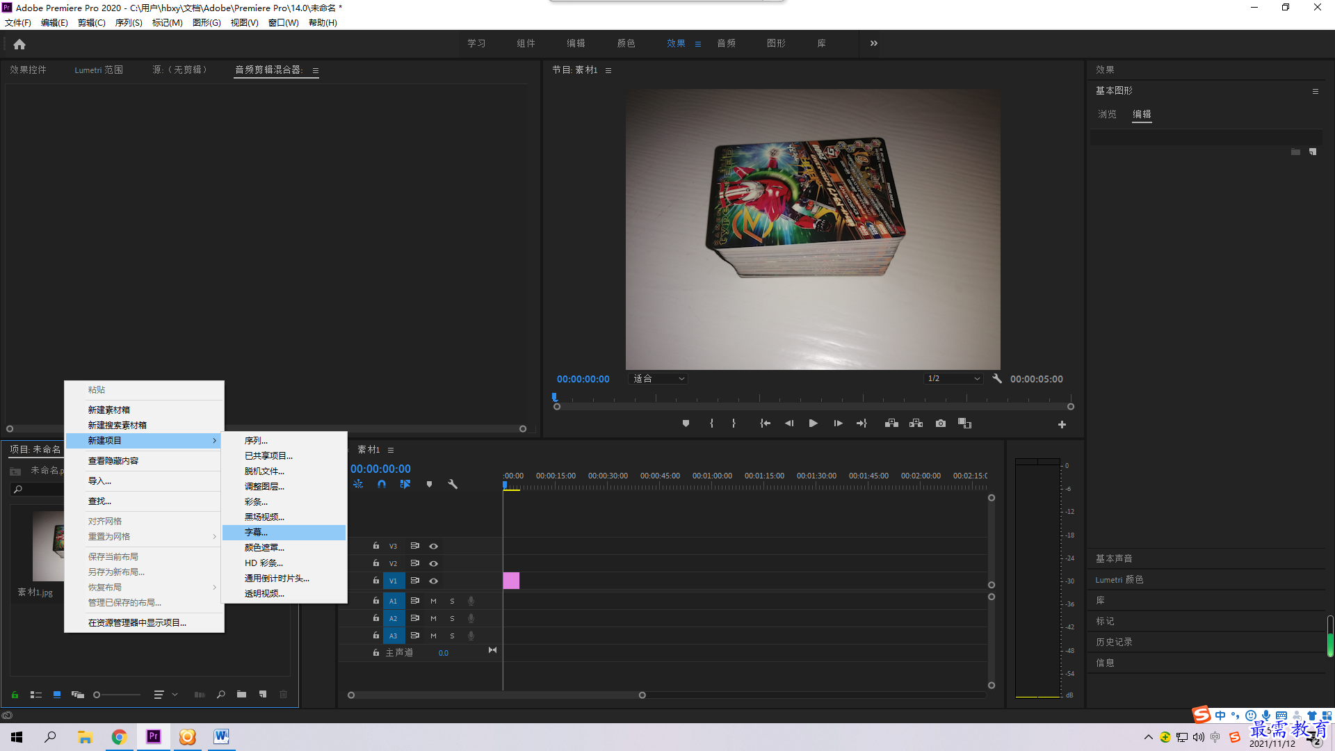This screenshot has width=1335, height=751.
Task: Click New Item icon in project panel
Action: (263, 695)
